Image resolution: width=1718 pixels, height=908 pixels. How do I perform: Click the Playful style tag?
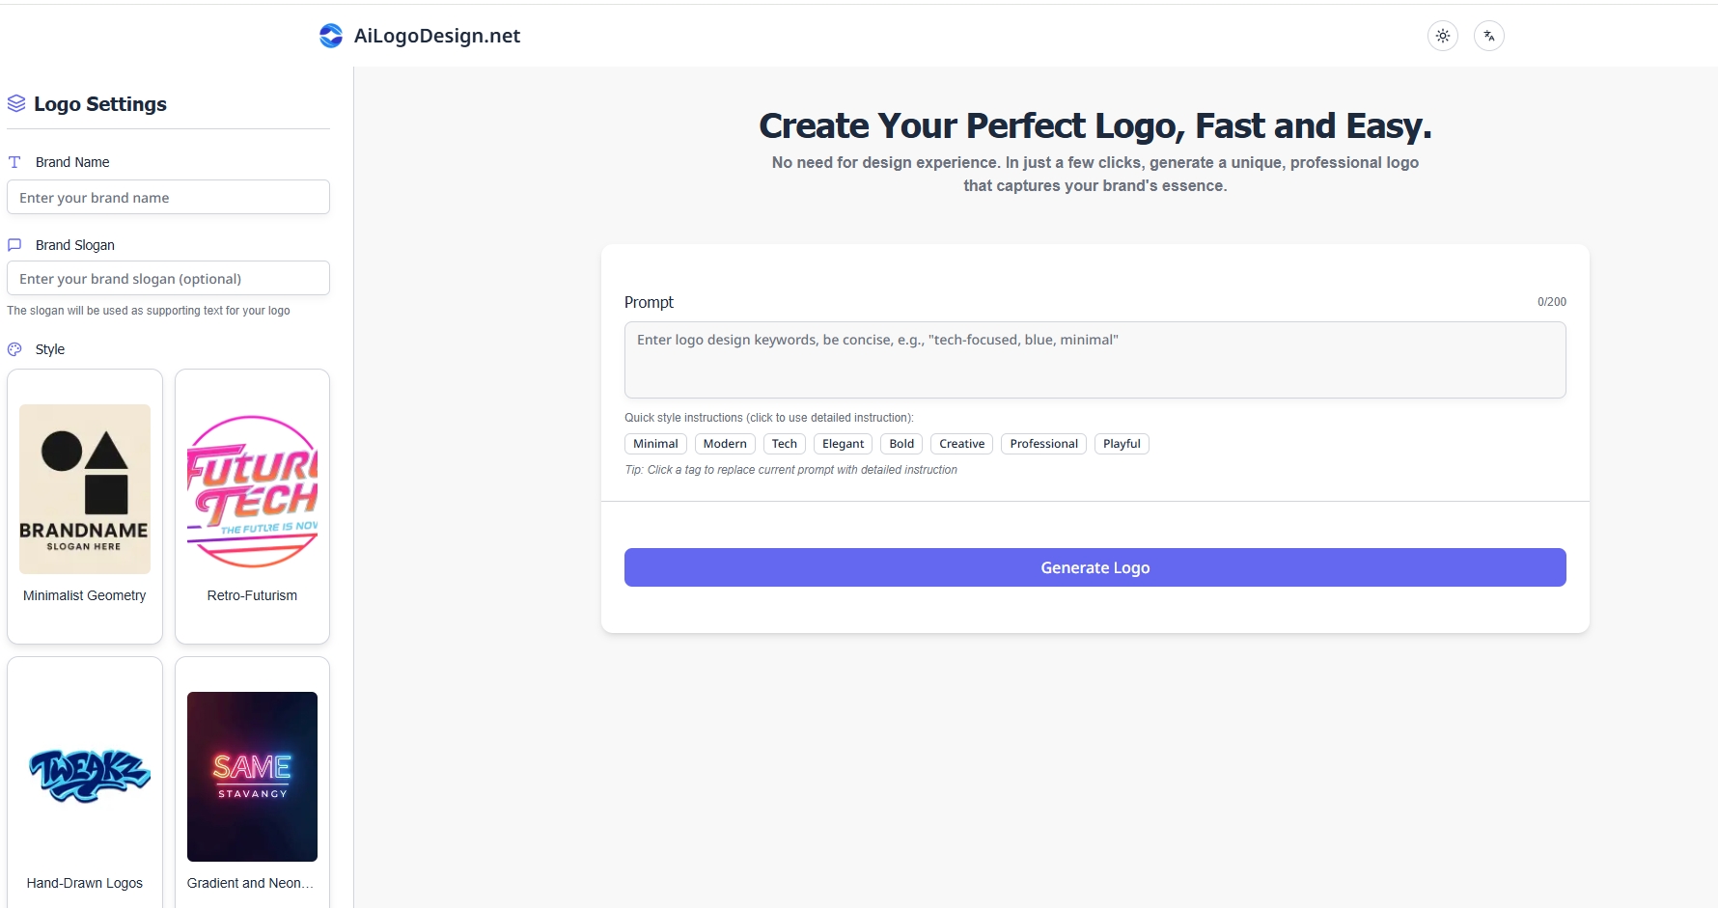pyautogui.click(x=1121, y=444)
